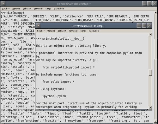Maximize the back numpy terminal window

(x=149, y=3)
